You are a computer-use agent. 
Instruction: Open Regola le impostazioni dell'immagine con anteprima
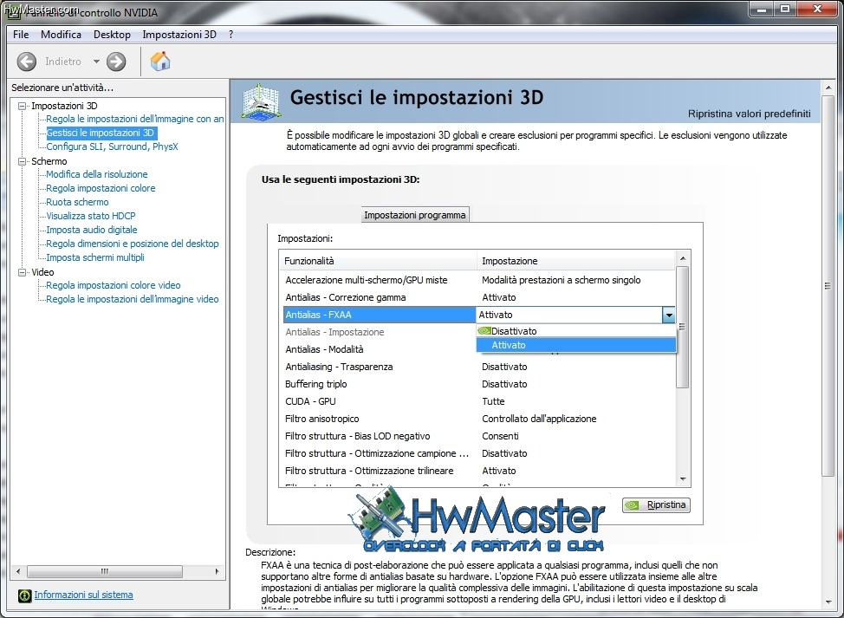[134, 119]
